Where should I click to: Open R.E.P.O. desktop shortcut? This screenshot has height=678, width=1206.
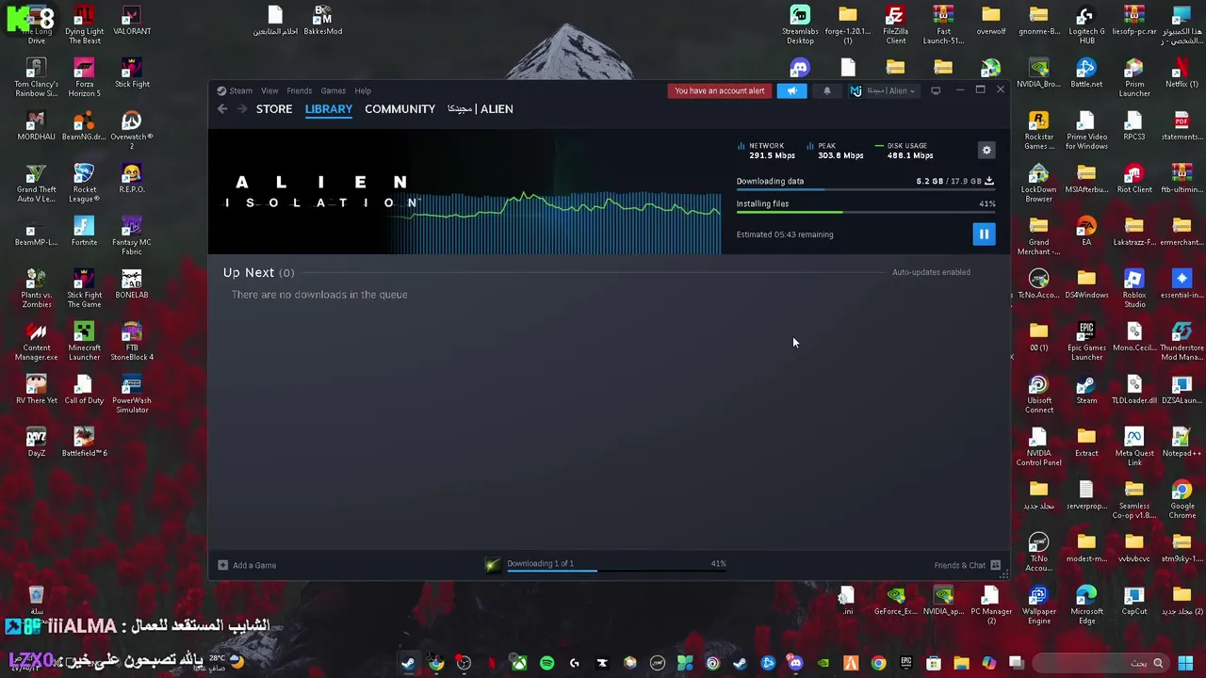[x=132, y=178]
